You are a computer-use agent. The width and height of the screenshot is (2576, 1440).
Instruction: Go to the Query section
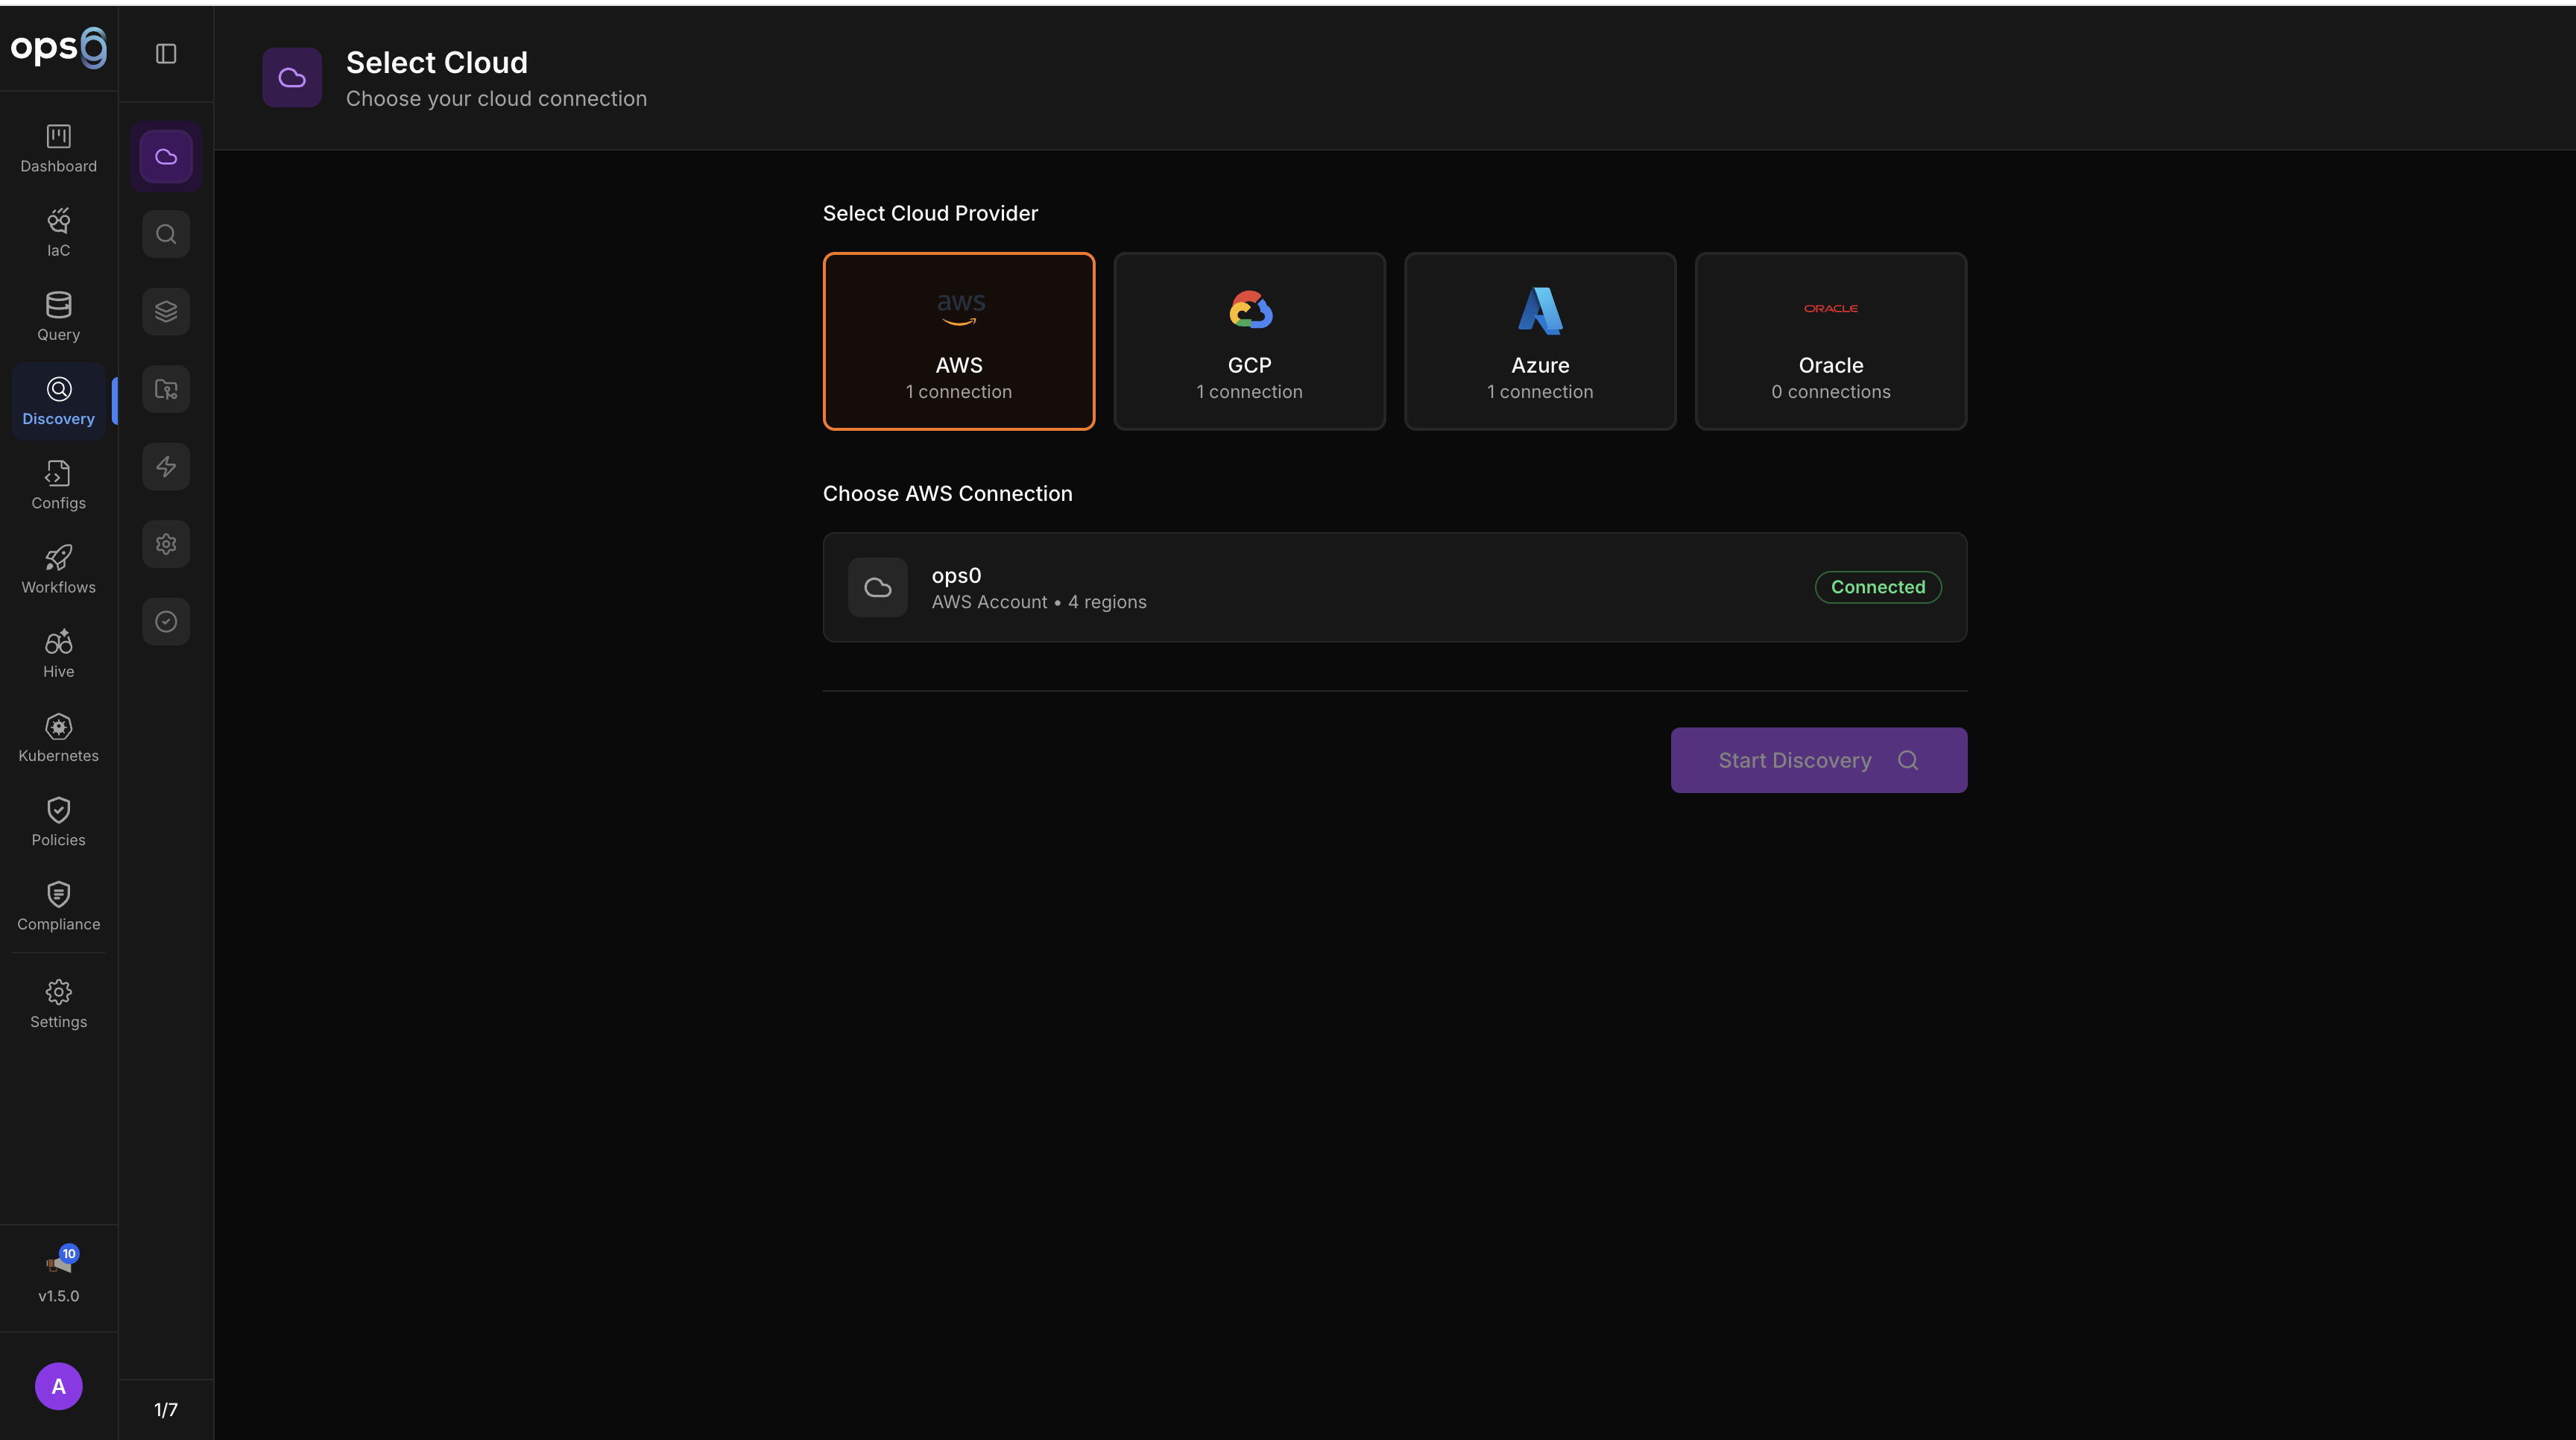pos(58,316)
